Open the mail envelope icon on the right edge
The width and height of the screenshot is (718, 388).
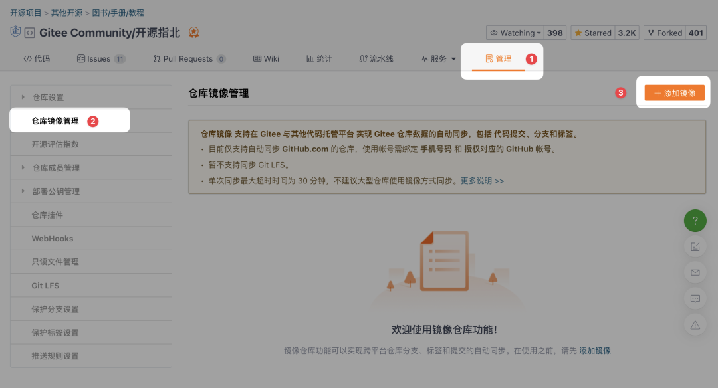coord(695,272)
